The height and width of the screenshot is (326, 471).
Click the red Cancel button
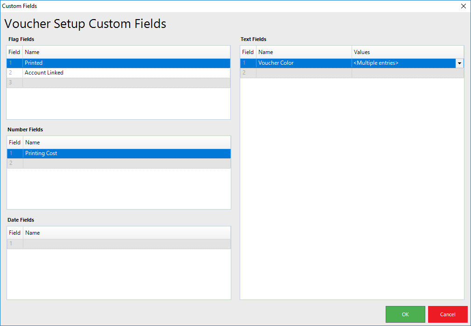(x=447, y=314)
